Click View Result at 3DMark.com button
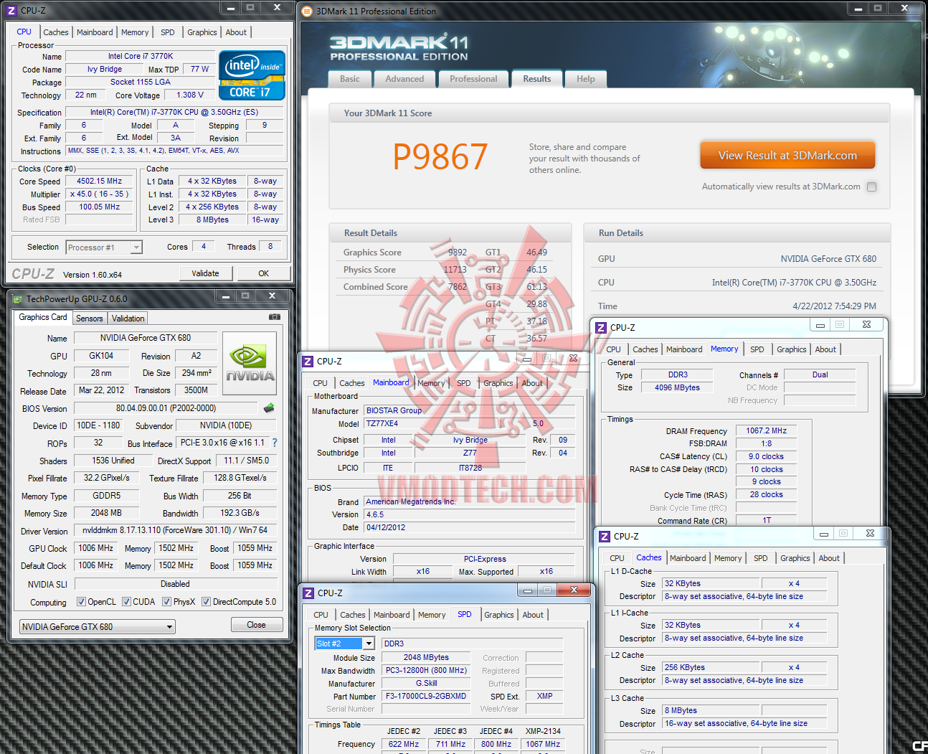Viewport: 928px width, 754px height. point(787,155)
